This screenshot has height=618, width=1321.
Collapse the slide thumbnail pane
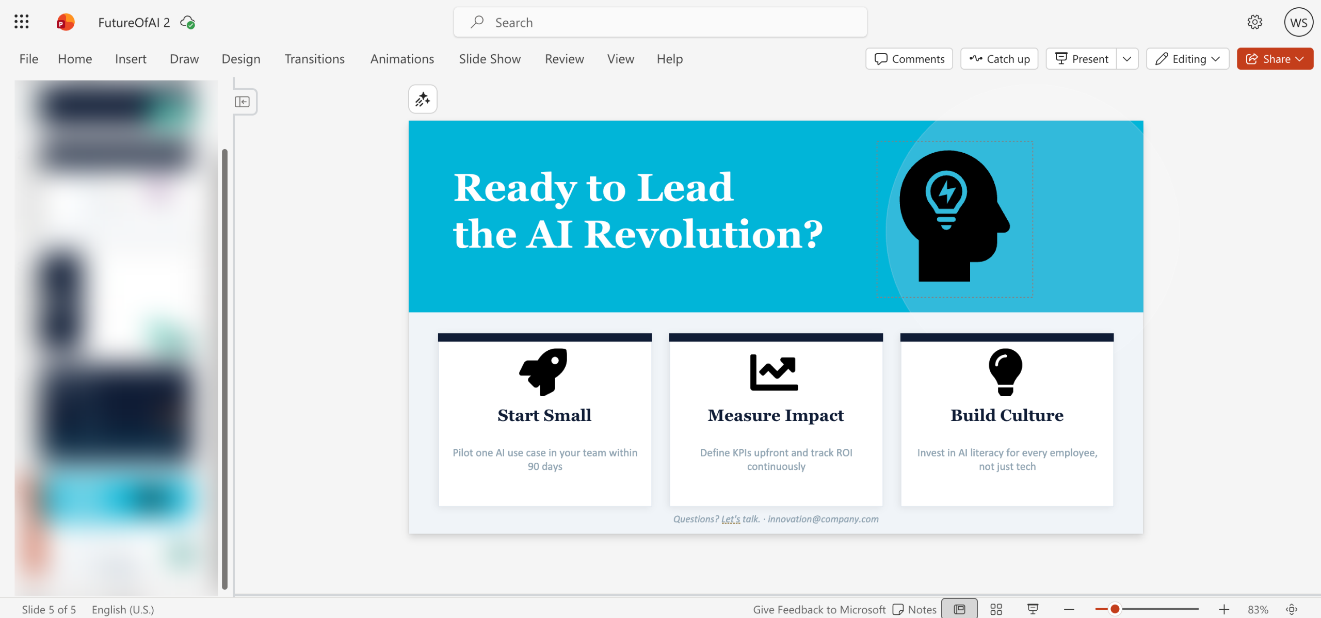click(x=242, y=102)
